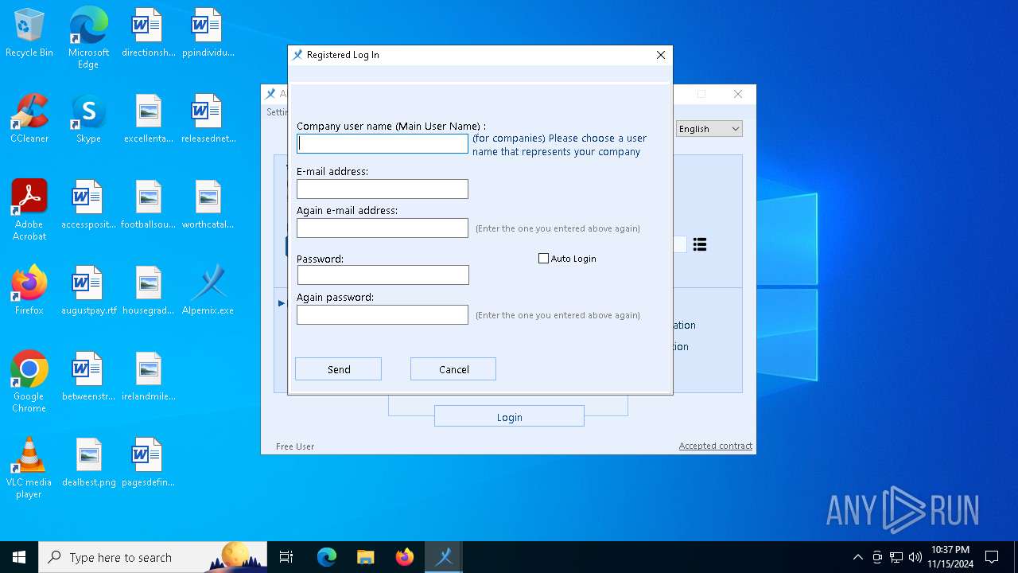The width and height of the screenshot is (1018, 573).
Task: Click the Send button
Action: coord(338,369)
